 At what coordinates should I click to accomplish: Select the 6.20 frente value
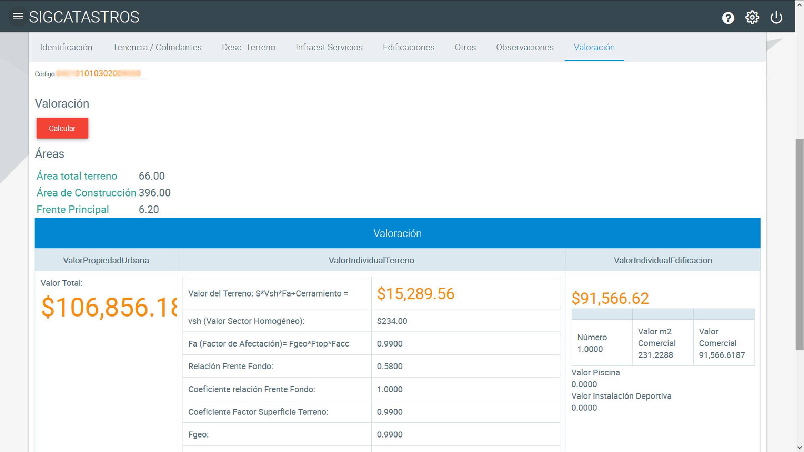tap(149, 209)
